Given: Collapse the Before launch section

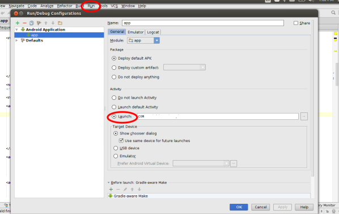Looking at the screenshot, I should [109, 183].
